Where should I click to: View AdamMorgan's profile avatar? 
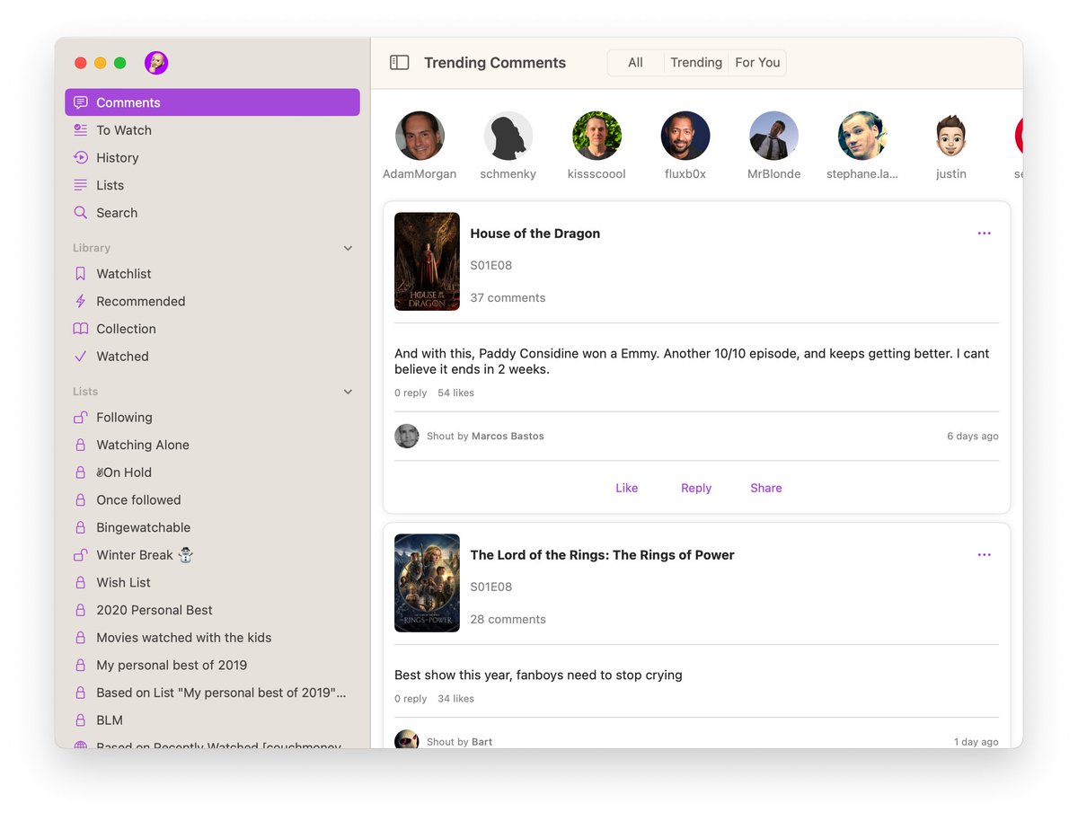click(420, 136)
